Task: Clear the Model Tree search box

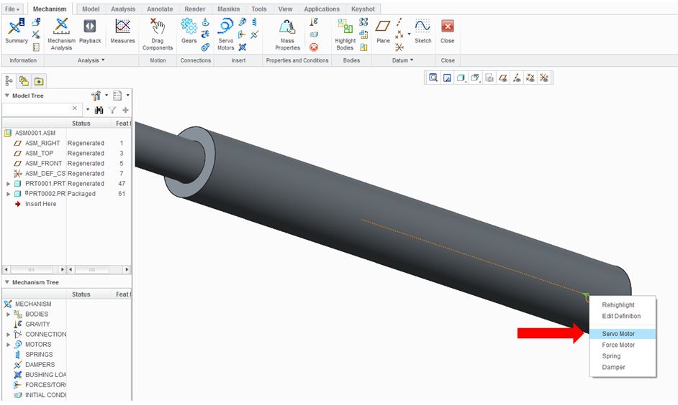Action: pos(74,108)
